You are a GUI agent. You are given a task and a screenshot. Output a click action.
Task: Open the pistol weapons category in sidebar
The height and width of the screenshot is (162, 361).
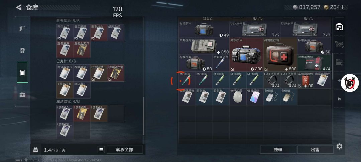coord(22,28)
